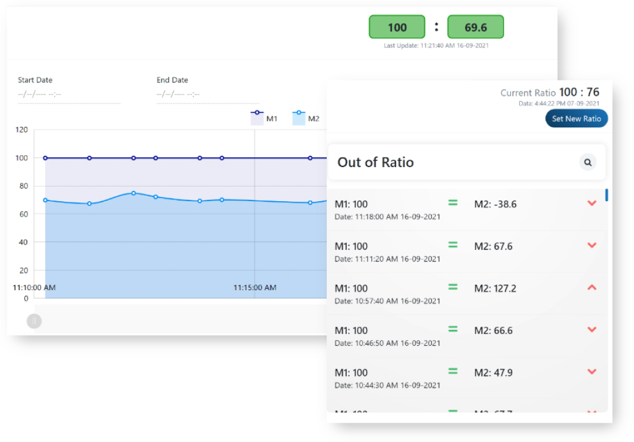
Task: Click the M2: -38.6 value
Action: 495,204
